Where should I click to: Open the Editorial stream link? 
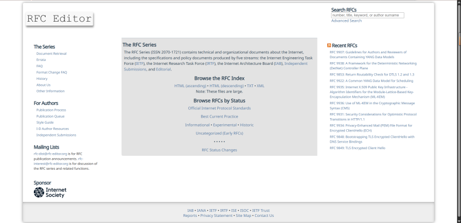pyautogui.click(x=163, y=69)
